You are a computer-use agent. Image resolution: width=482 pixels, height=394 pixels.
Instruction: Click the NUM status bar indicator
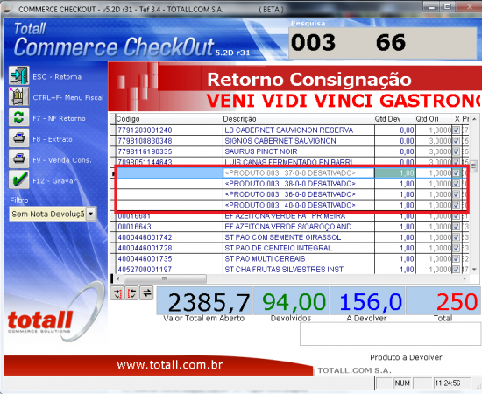pyautogui.click(x=402, y=383)
